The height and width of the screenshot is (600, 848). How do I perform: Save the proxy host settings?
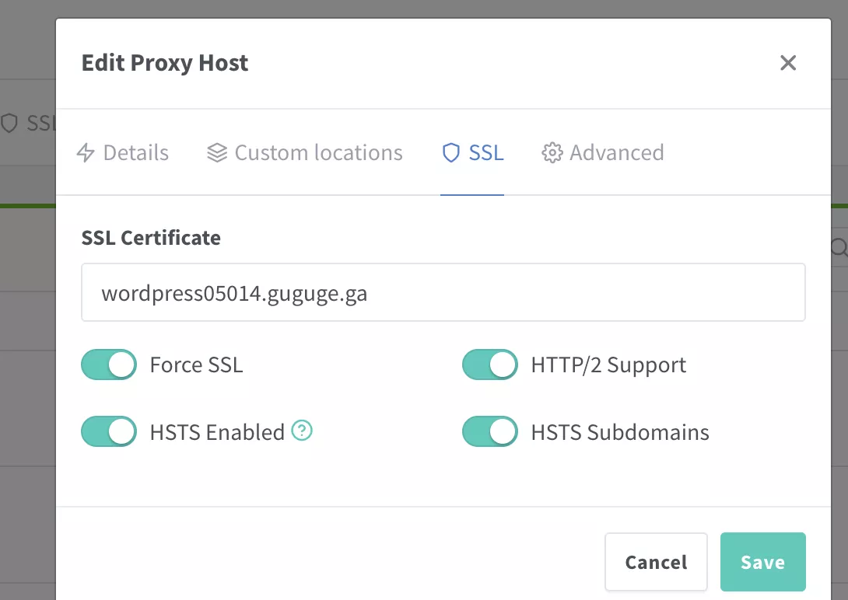[762, 562]
